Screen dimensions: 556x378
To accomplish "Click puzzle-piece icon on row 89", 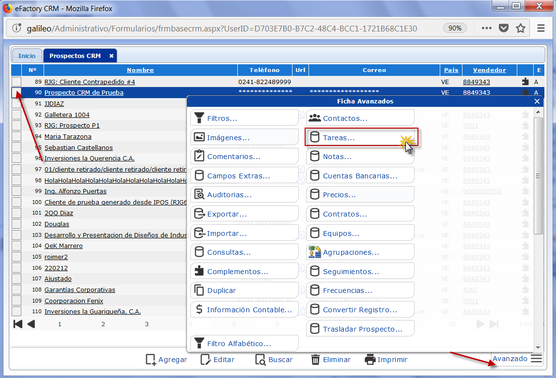I will (525, 82).
